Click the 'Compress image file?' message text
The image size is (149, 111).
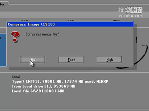tap(42, 34)
